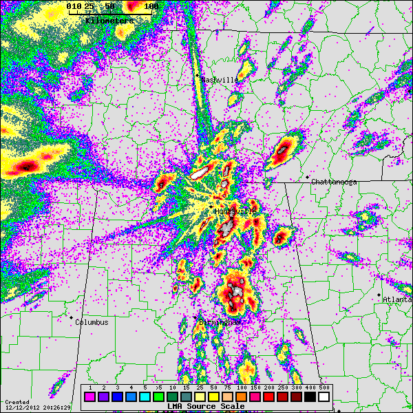Image resolution: width=413 pixels, height=413 pixels.
Task: Click the Atlanta city label
Action: (x=397, y=299)
